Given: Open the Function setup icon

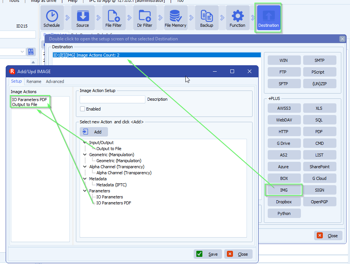Looking at the screenshot, I should pyautogui.click(x=237, y=17).
